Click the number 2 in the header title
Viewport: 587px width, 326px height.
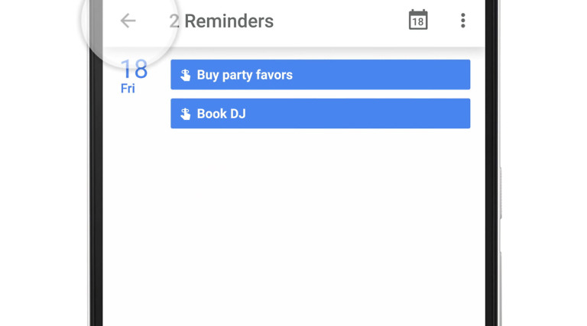click(x=174, y=21)
